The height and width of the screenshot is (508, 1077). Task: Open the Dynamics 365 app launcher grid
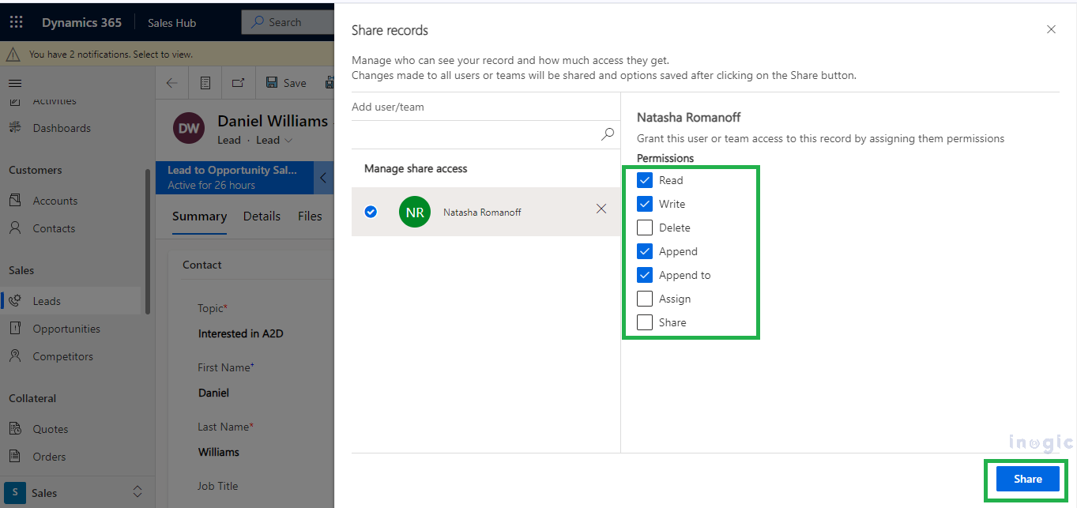coord(17,23)
